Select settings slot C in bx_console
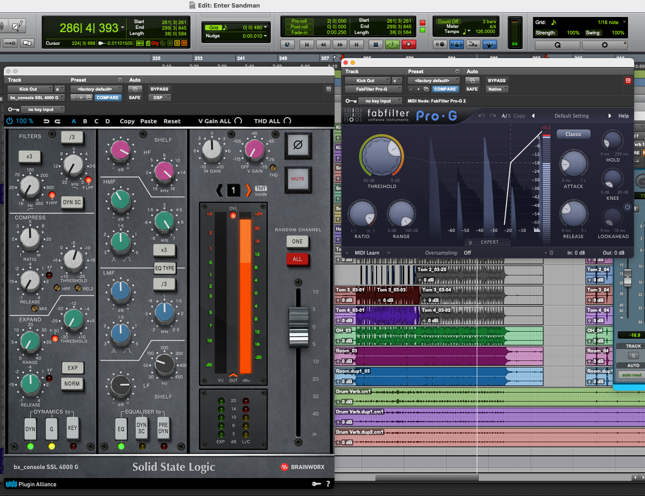 point(96,121)
